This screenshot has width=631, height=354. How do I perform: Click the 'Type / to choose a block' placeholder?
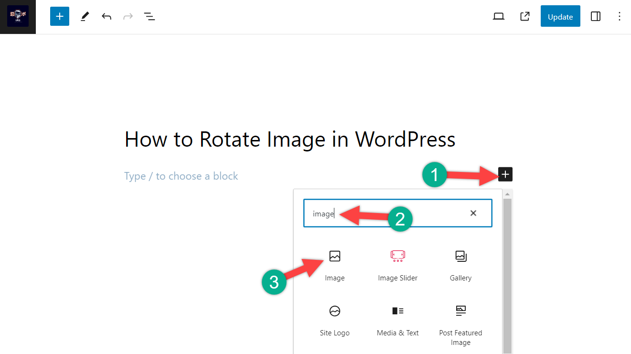coord(181,176)
